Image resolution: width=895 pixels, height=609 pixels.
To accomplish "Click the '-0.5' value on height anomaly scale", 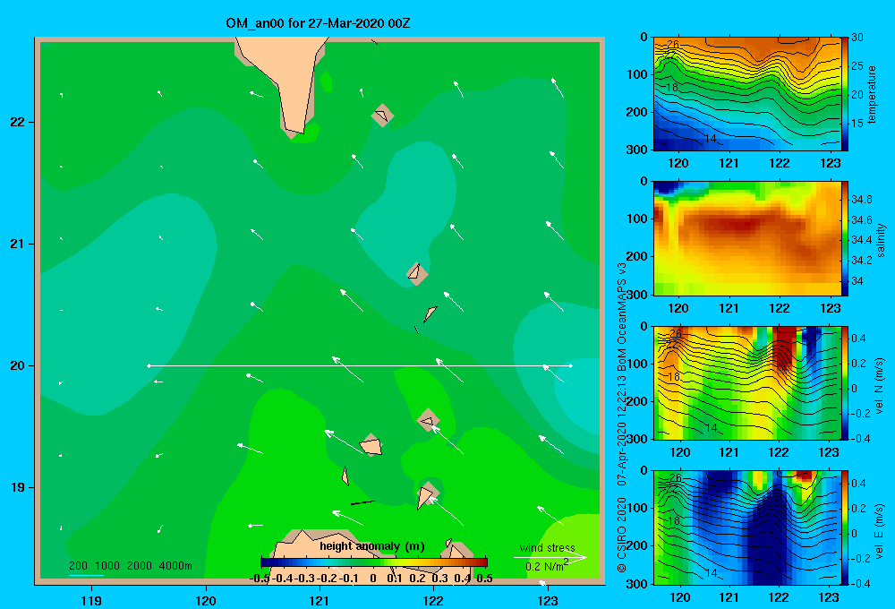I will pos(260,579).
